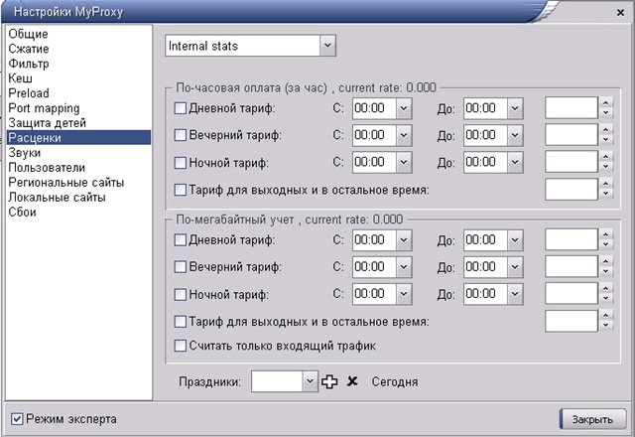Increase per-megabyte Ночной тариф rate spinner

pos(606,288)
